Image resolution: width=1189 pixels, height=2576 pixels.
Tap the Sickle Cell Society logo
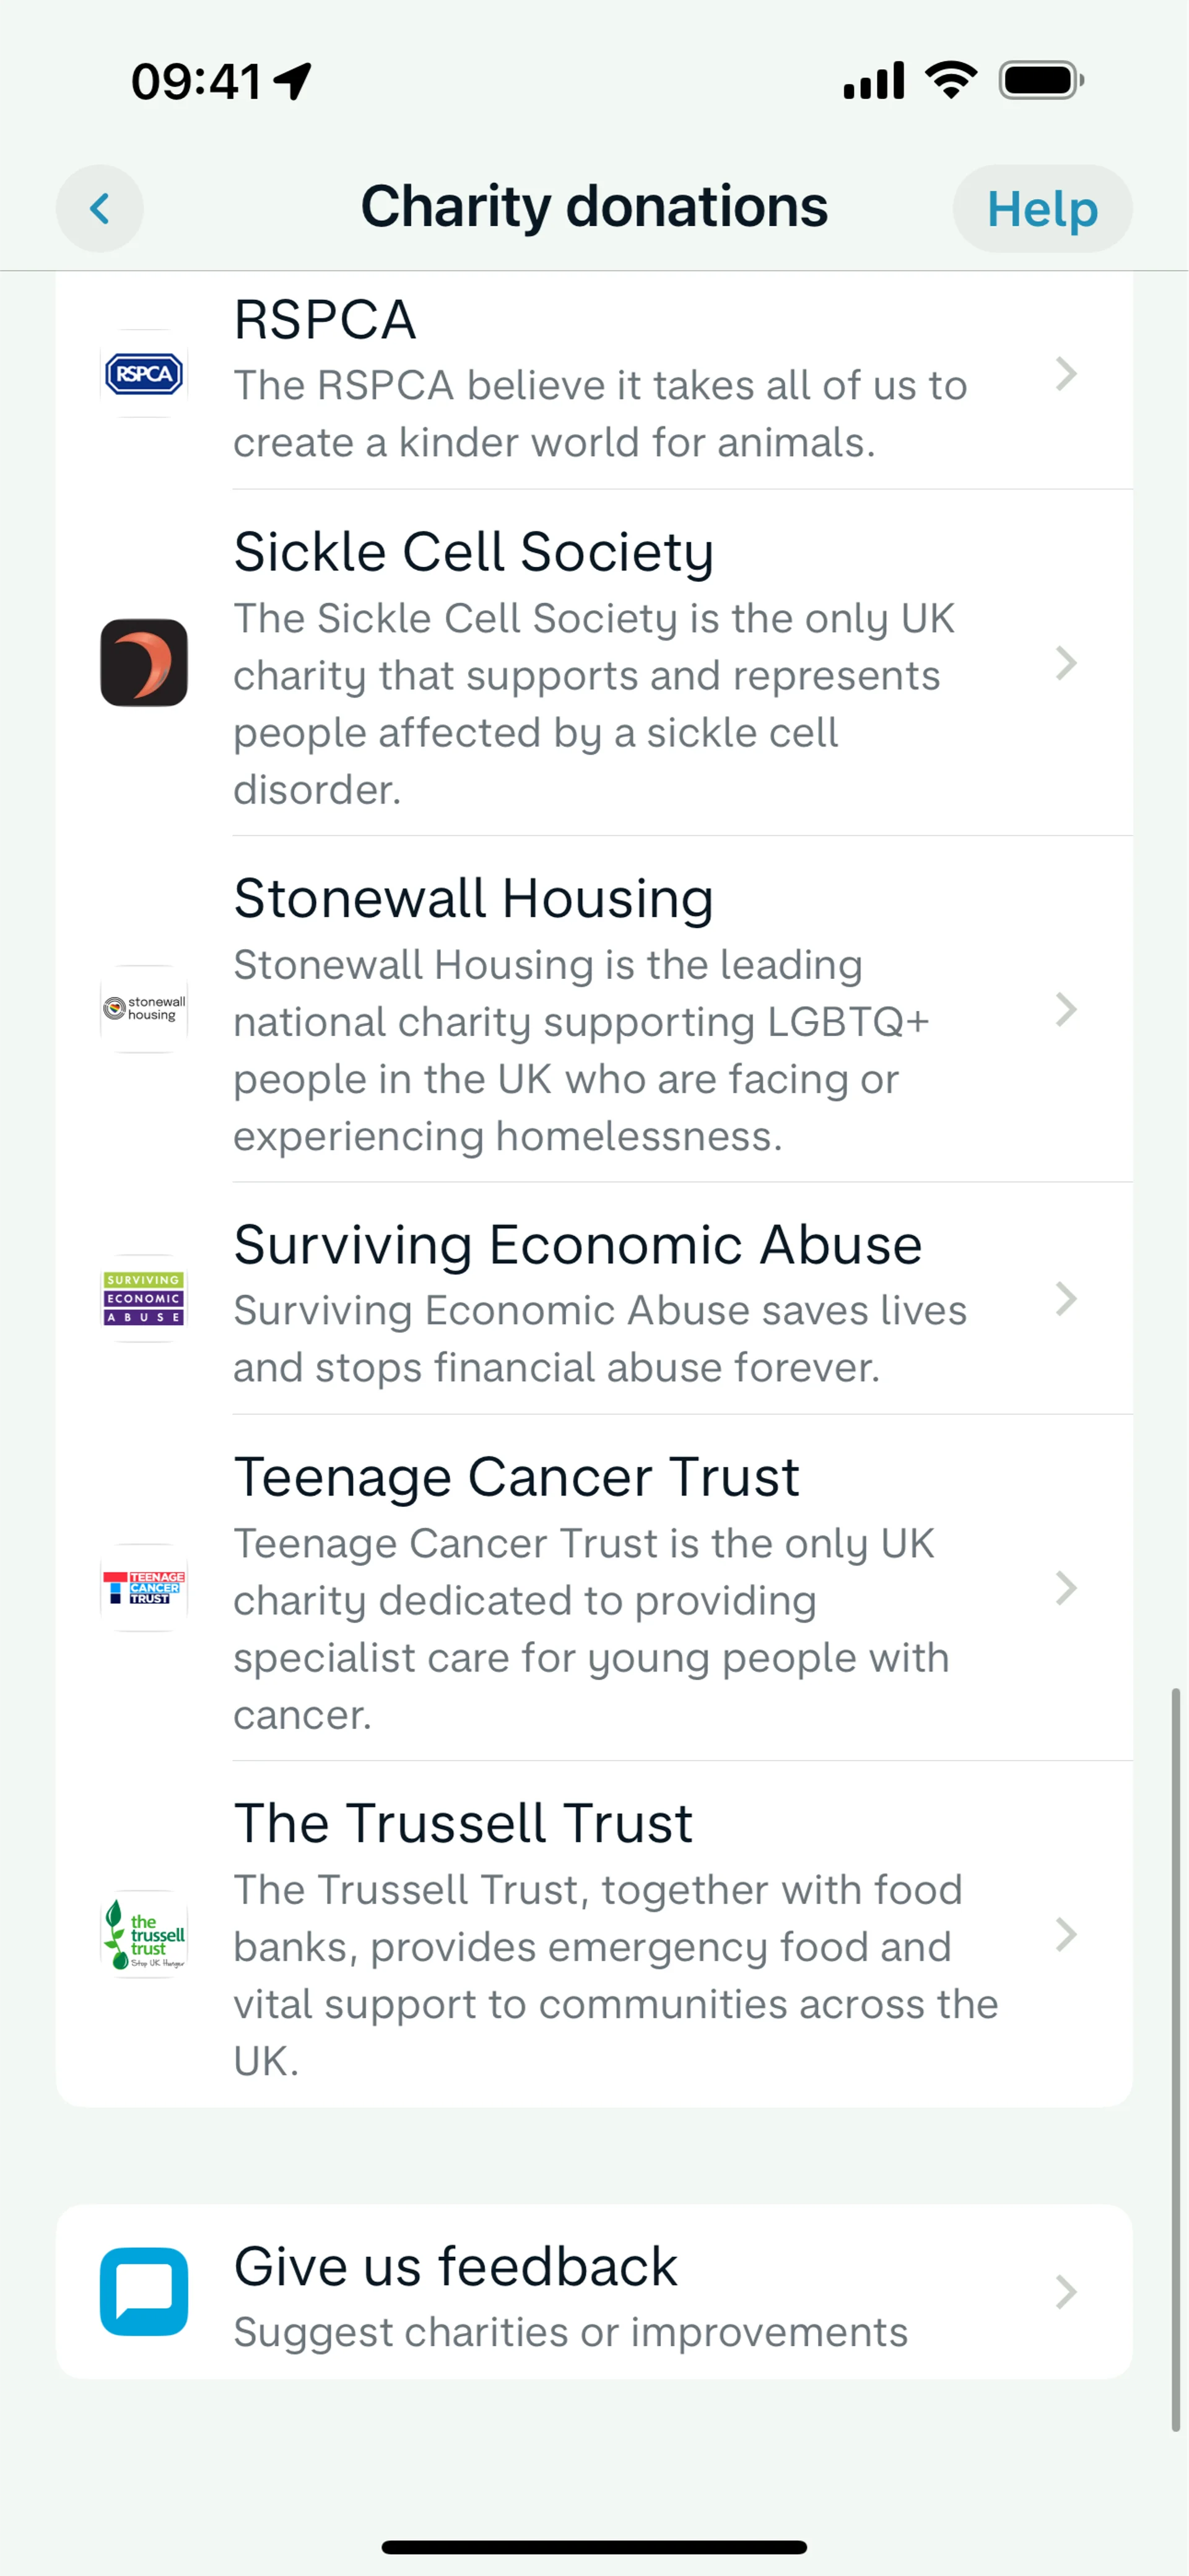(x=144, y=663)
